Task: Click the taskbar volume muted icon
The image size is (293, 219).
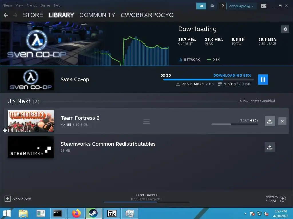Action: pos(266,214)
